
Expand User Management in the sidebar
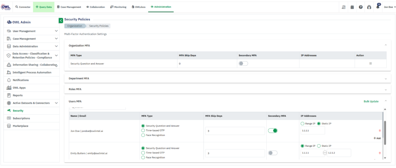coord(56,31)
